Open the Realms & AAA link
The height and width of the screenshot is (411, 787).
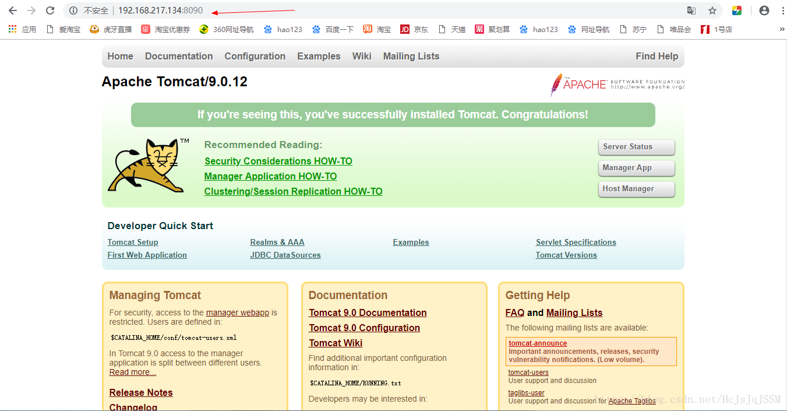pos(277,242)
